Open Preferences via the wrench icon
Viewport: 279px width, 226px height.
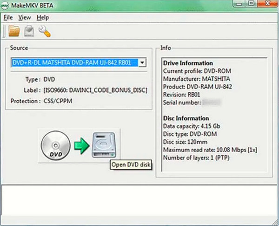pos(44,31)
